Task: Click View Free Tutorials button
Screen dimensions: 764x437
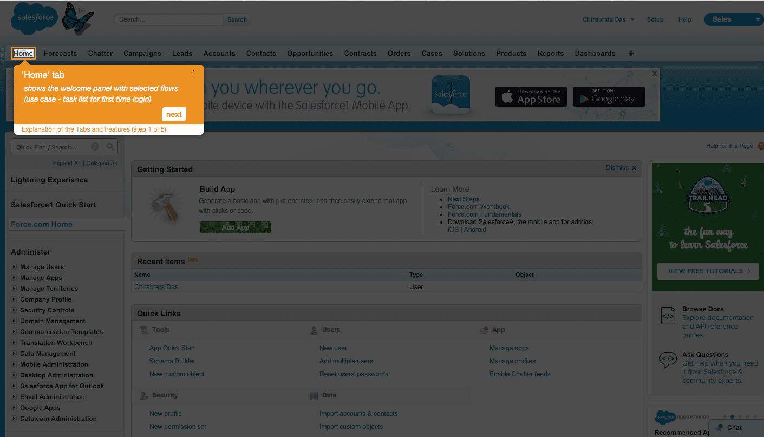Action: pos(709,271)
